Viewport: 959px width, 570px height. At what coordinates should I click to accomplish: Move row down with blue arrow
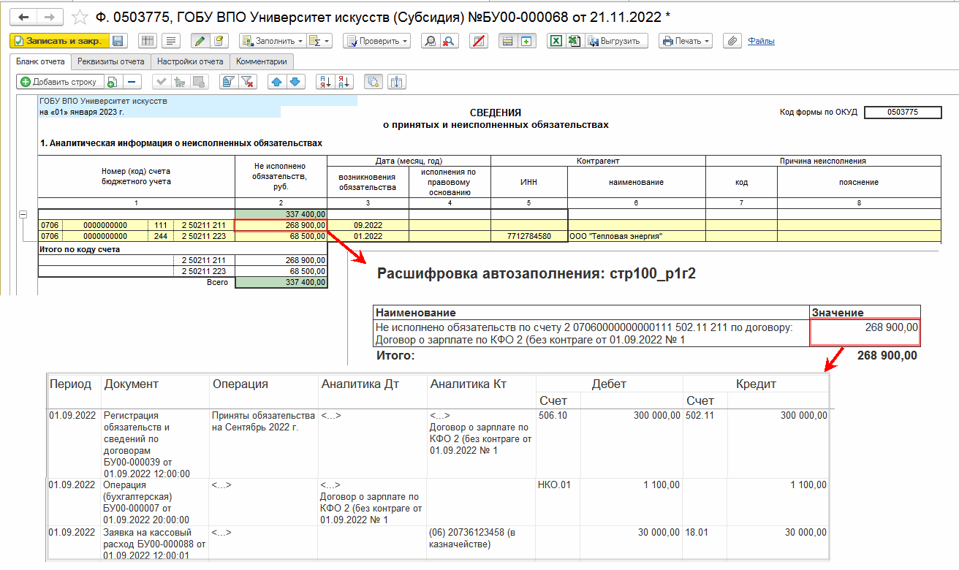[295, 82]
